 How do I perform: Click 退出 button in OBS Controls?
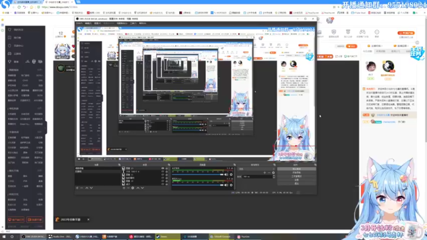tap(297, 183)
